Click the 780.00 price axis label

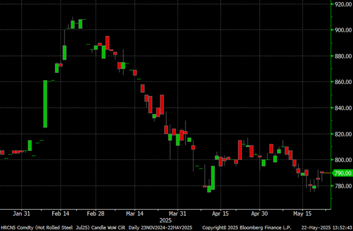coord(343,186)
